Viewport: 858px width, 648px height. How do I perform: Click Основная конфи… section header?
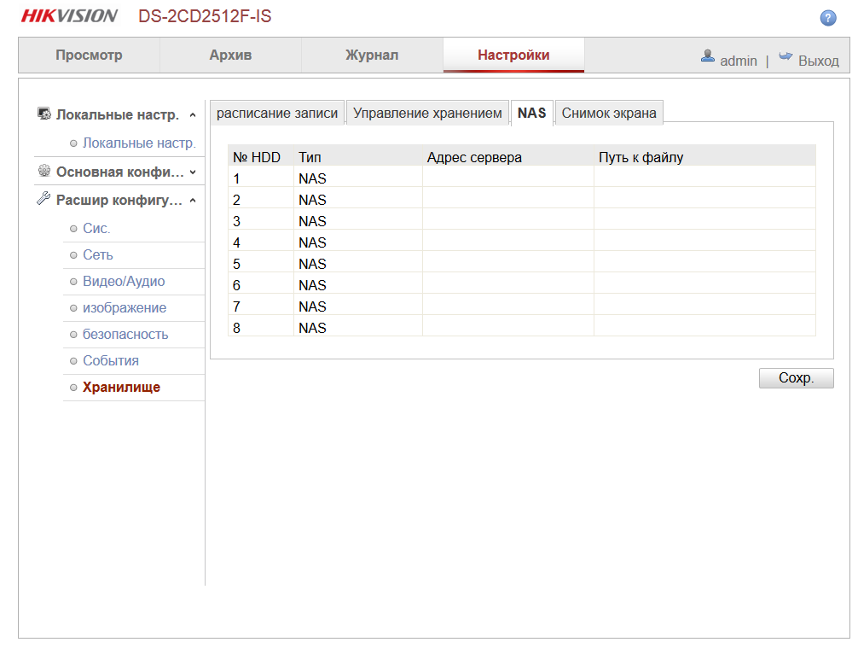pos(120,172)
